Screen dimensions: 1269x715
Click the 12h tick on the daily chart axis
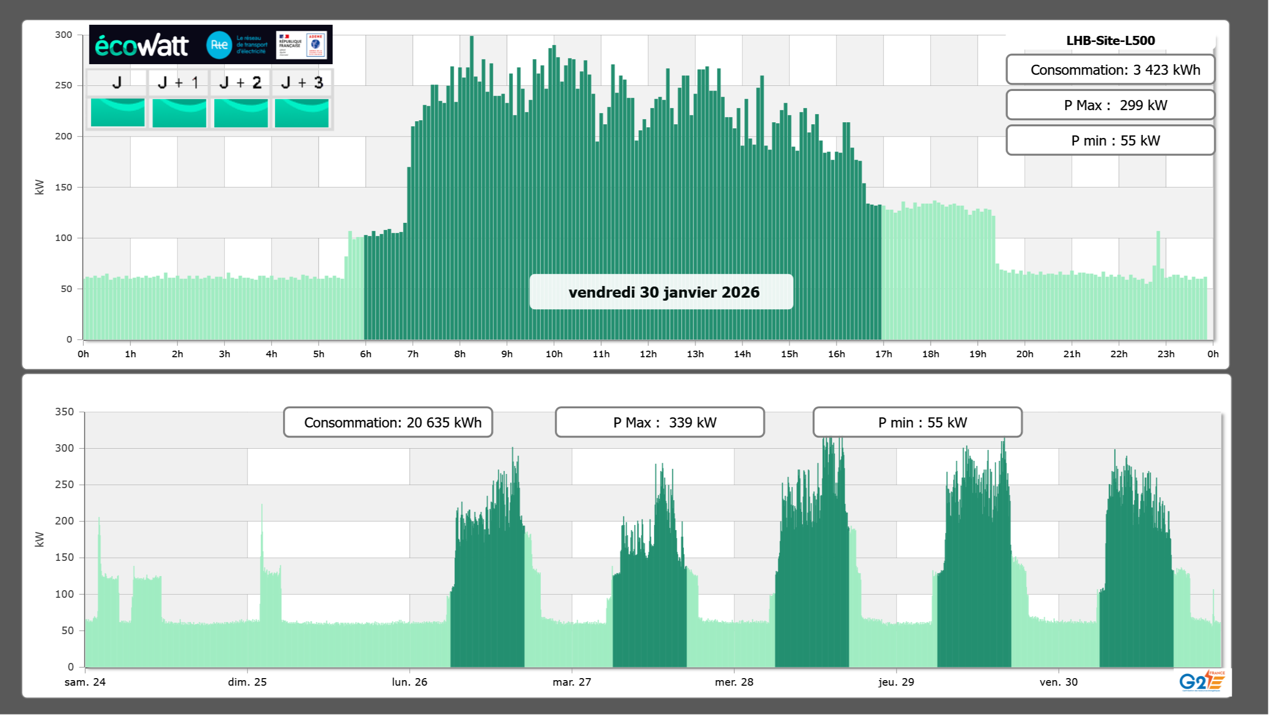pos(648,354)
